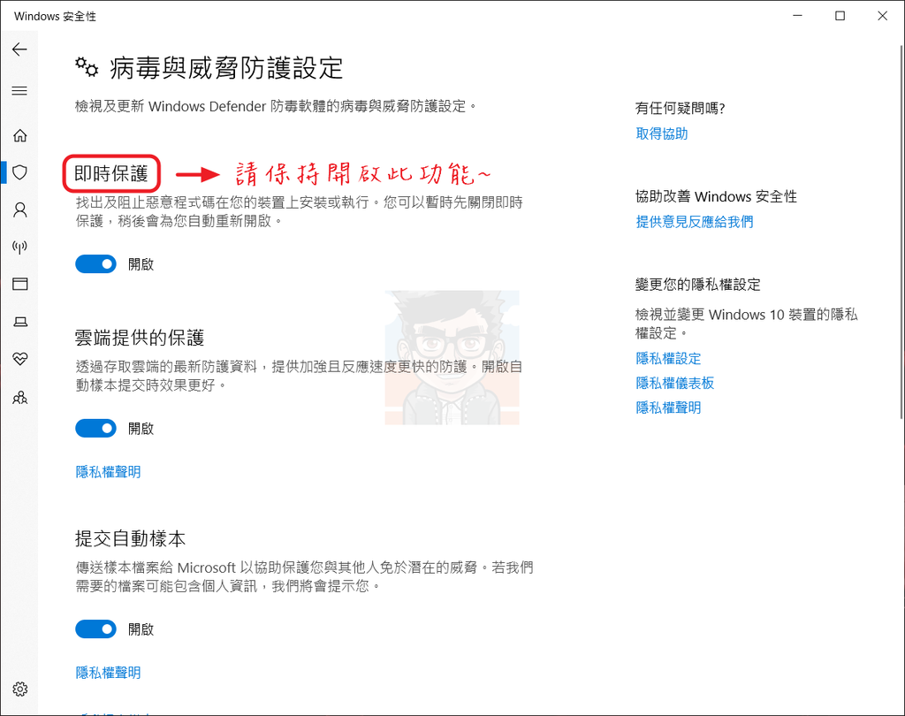Open the 取得協助 link
This screenshot has height=716, width=905.
pos(661,133)
